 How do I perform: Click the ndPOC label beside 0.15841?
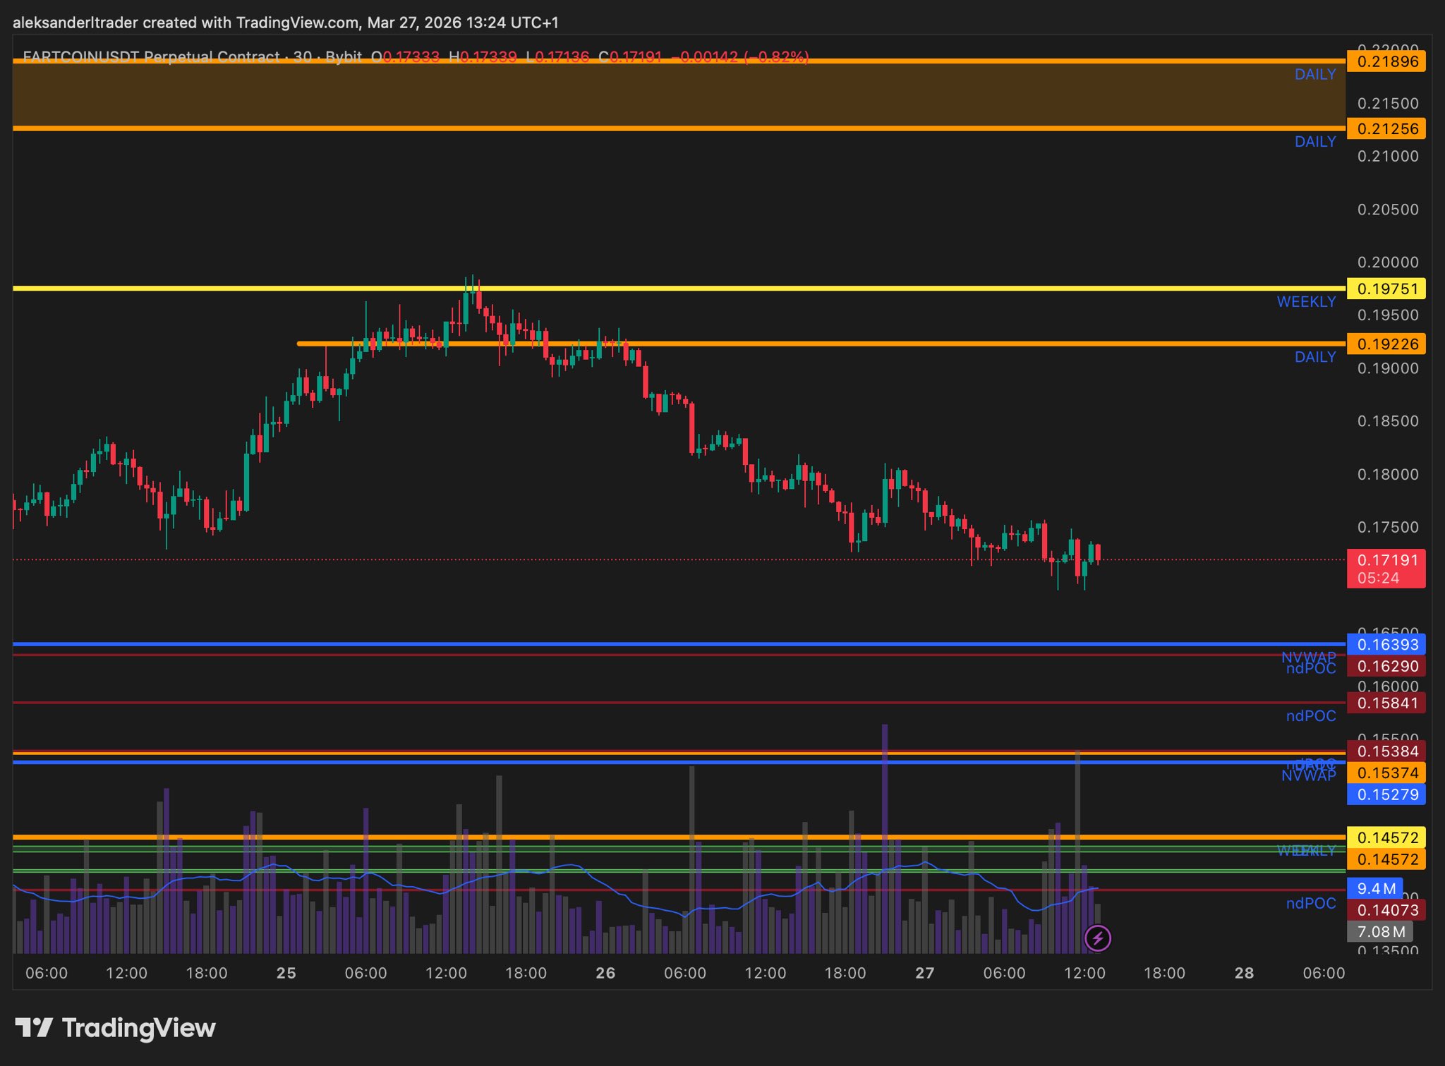pos(1310,716)
